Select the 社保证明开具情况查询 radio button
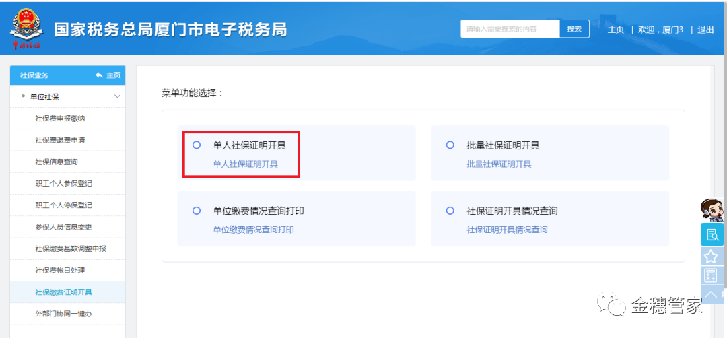 450,211
